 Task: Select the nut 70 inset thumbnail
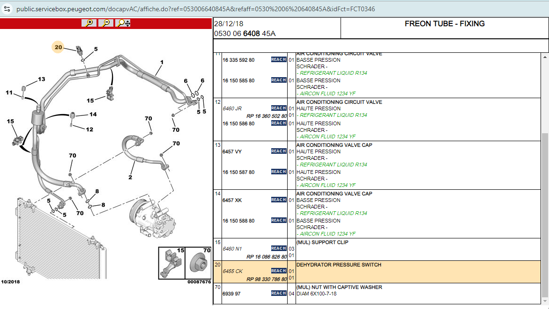[198, 263]
